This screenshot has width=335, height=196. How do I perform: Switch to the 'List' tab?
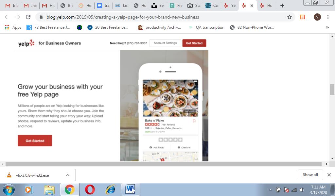point(122,6)
